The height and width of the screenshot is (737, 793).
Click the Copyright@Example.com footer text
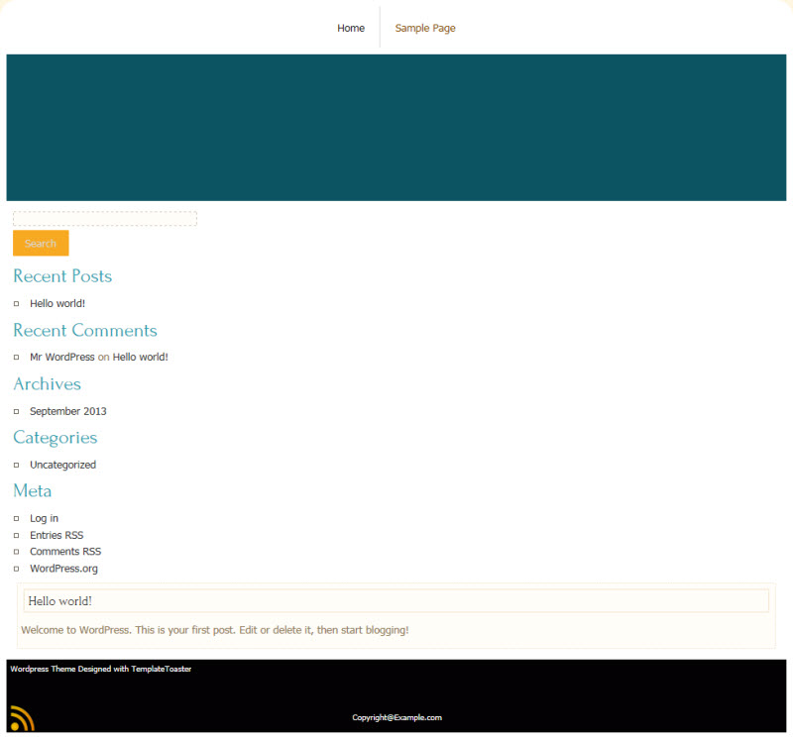coord(396,717)
